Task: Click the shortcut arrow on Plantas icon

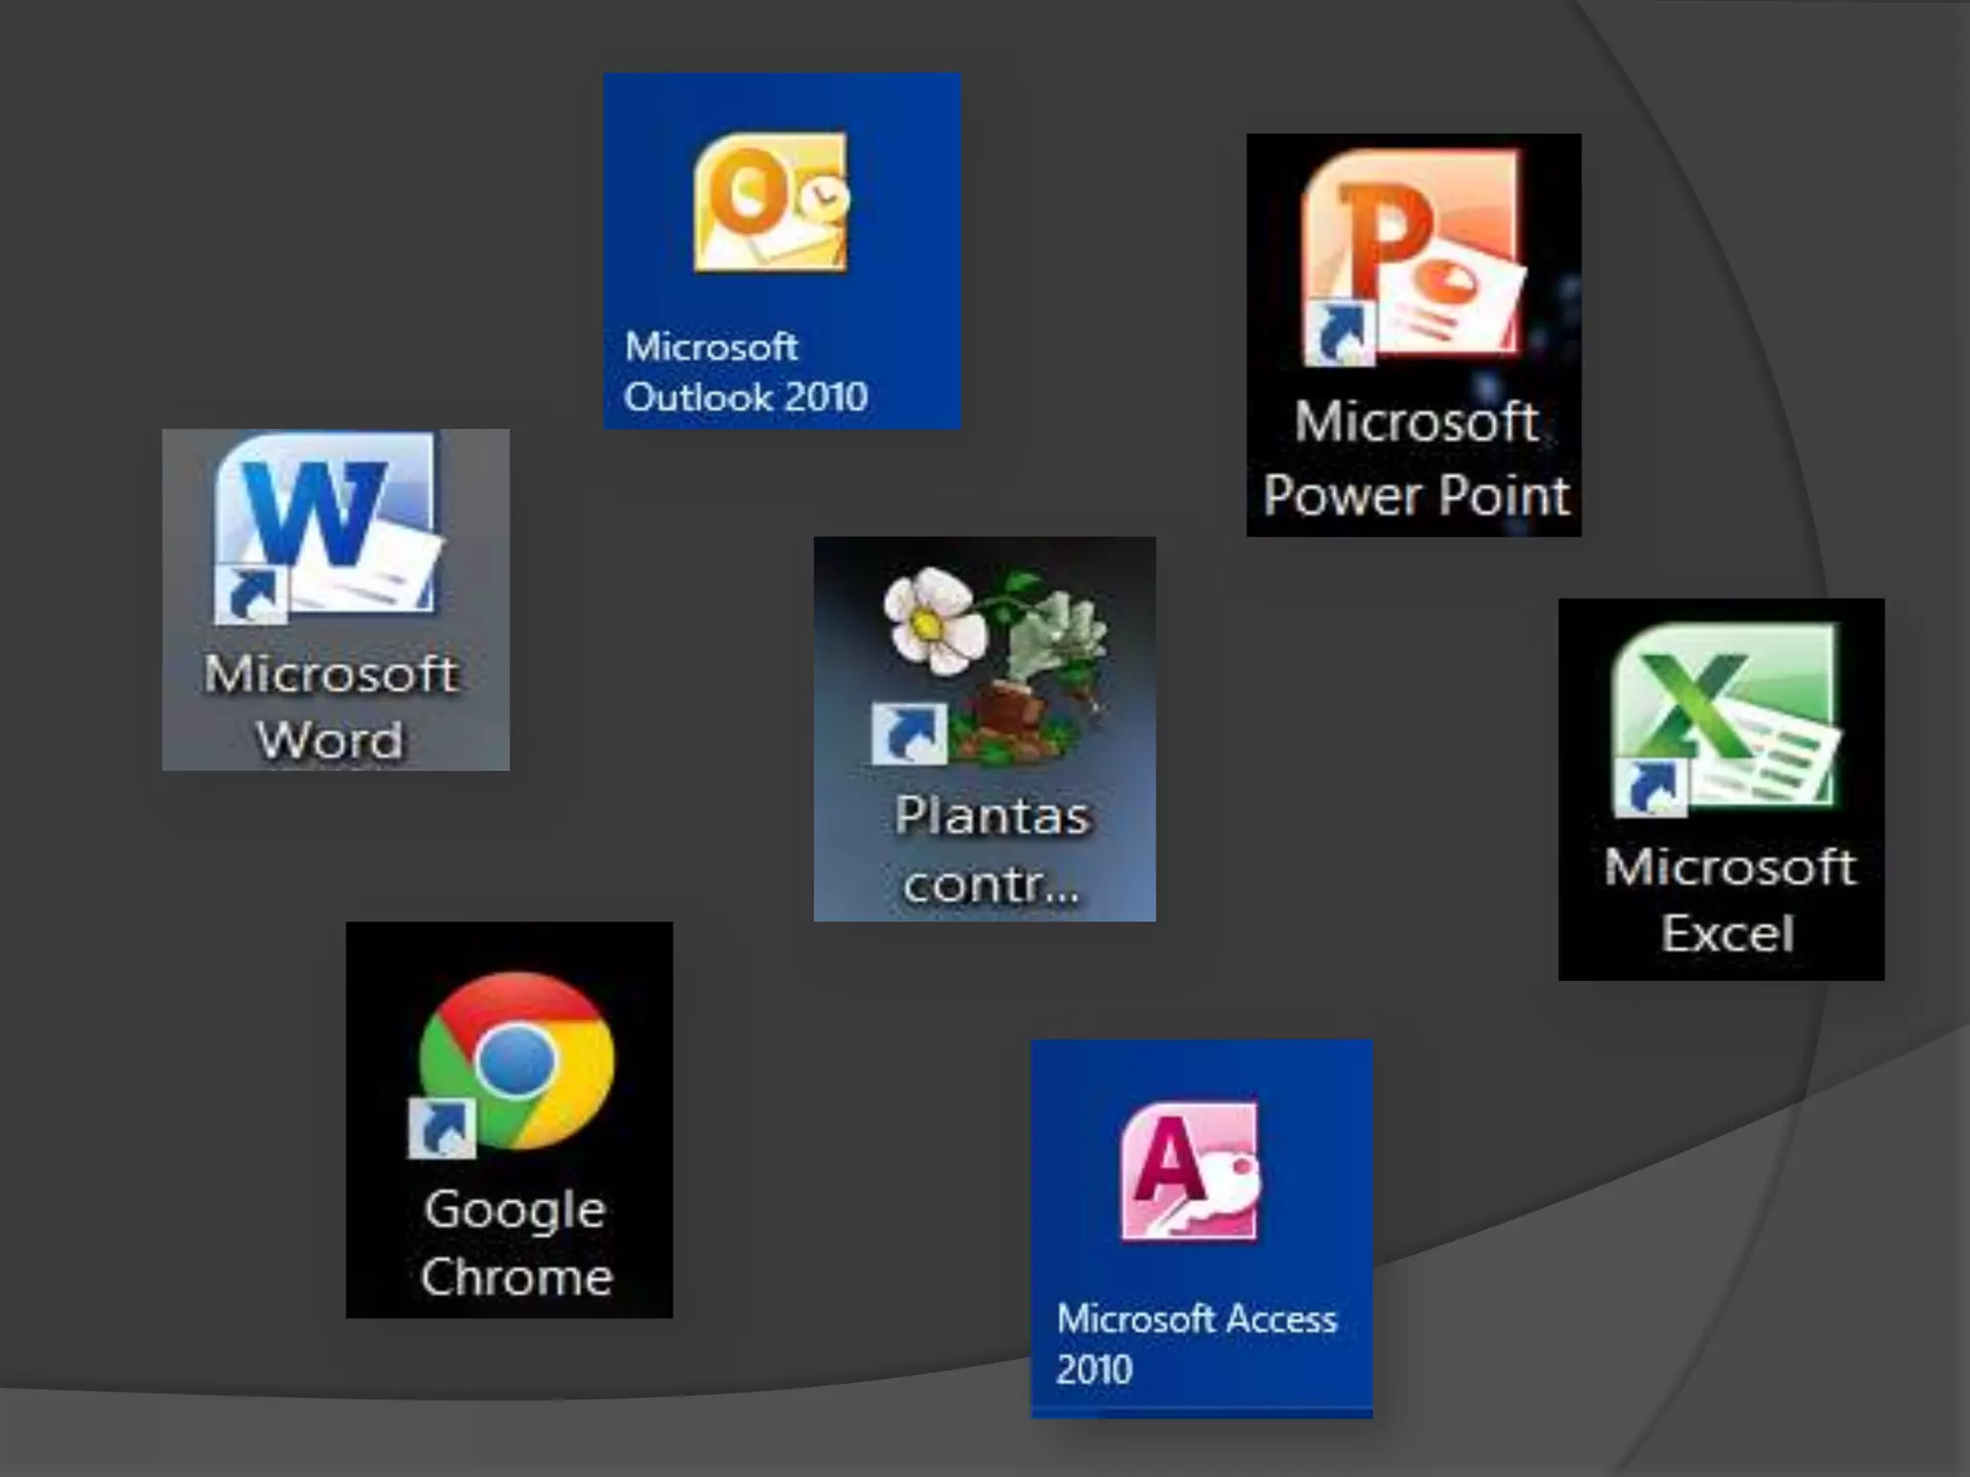Action: 908,734
